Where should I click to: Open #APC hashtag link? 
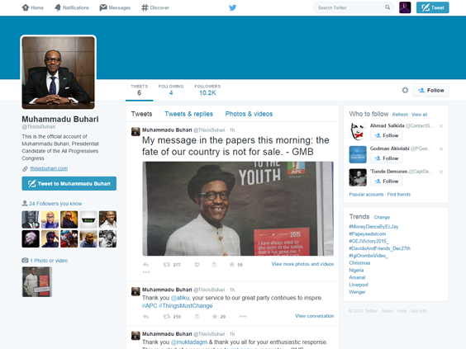(x=150, y=305)
